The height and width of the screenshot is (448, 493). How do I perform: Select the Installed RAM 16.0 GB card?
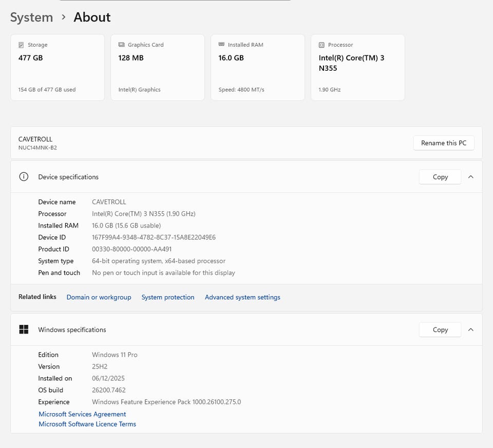point(258,67)
